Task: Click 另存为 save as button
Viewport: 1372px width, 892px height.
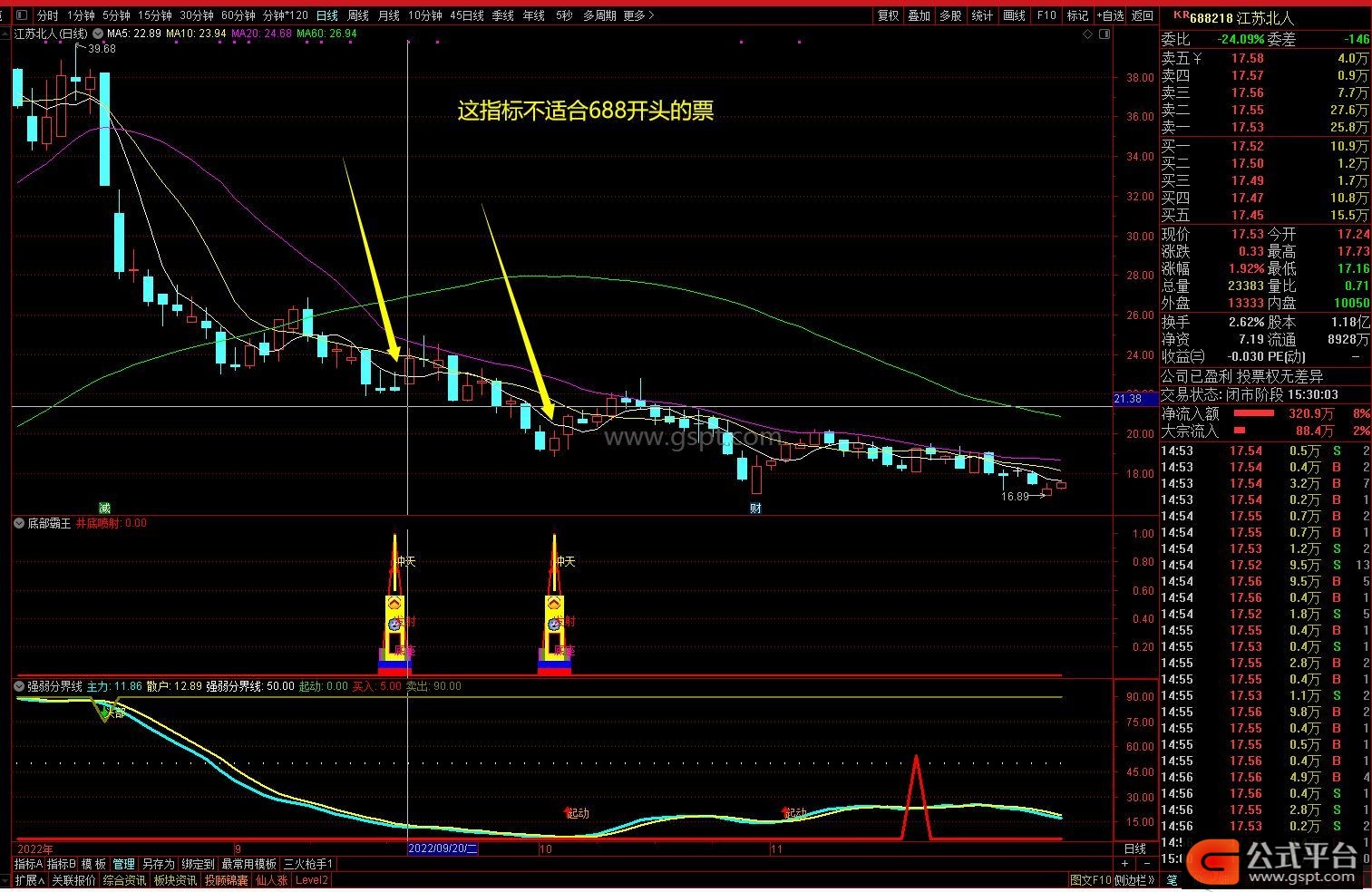Action: click(x=158, y=864)
